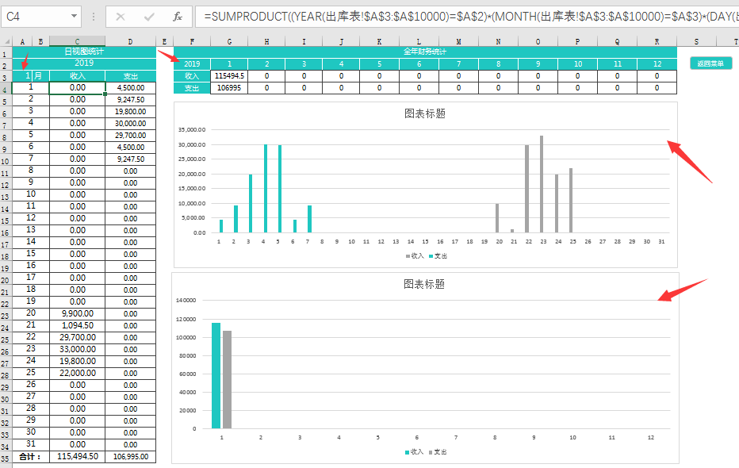Click into the SUMPRODUCT formula bar
This screenshot has width=739, height=468.
(466, 17)
